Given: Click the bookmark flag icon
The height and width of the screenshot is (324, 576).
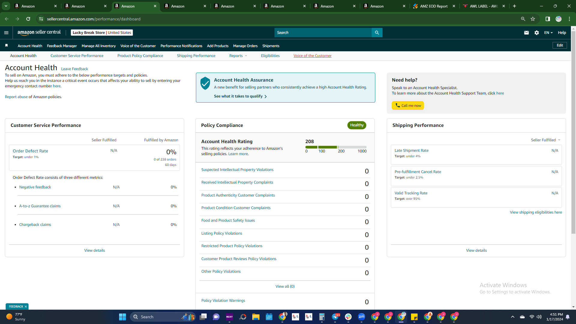Looking at the screenshot, I should point(6,46).
